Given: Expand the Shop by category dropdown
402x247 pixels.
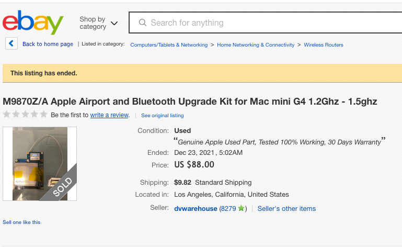Looking at the screenshot, I should coord(98,23).
